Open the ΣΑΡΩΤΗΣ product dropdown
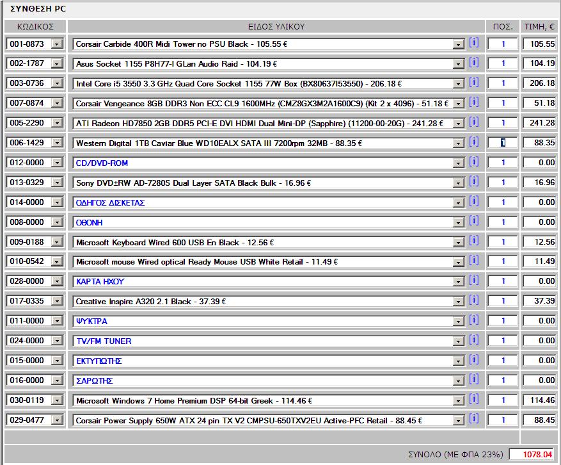 [x=458, y=381]
